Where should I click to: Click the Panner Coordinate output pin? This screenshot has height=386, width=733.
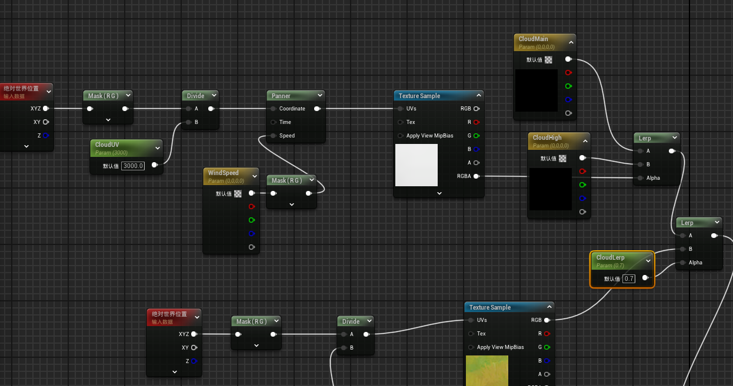[x=317, y=109]
